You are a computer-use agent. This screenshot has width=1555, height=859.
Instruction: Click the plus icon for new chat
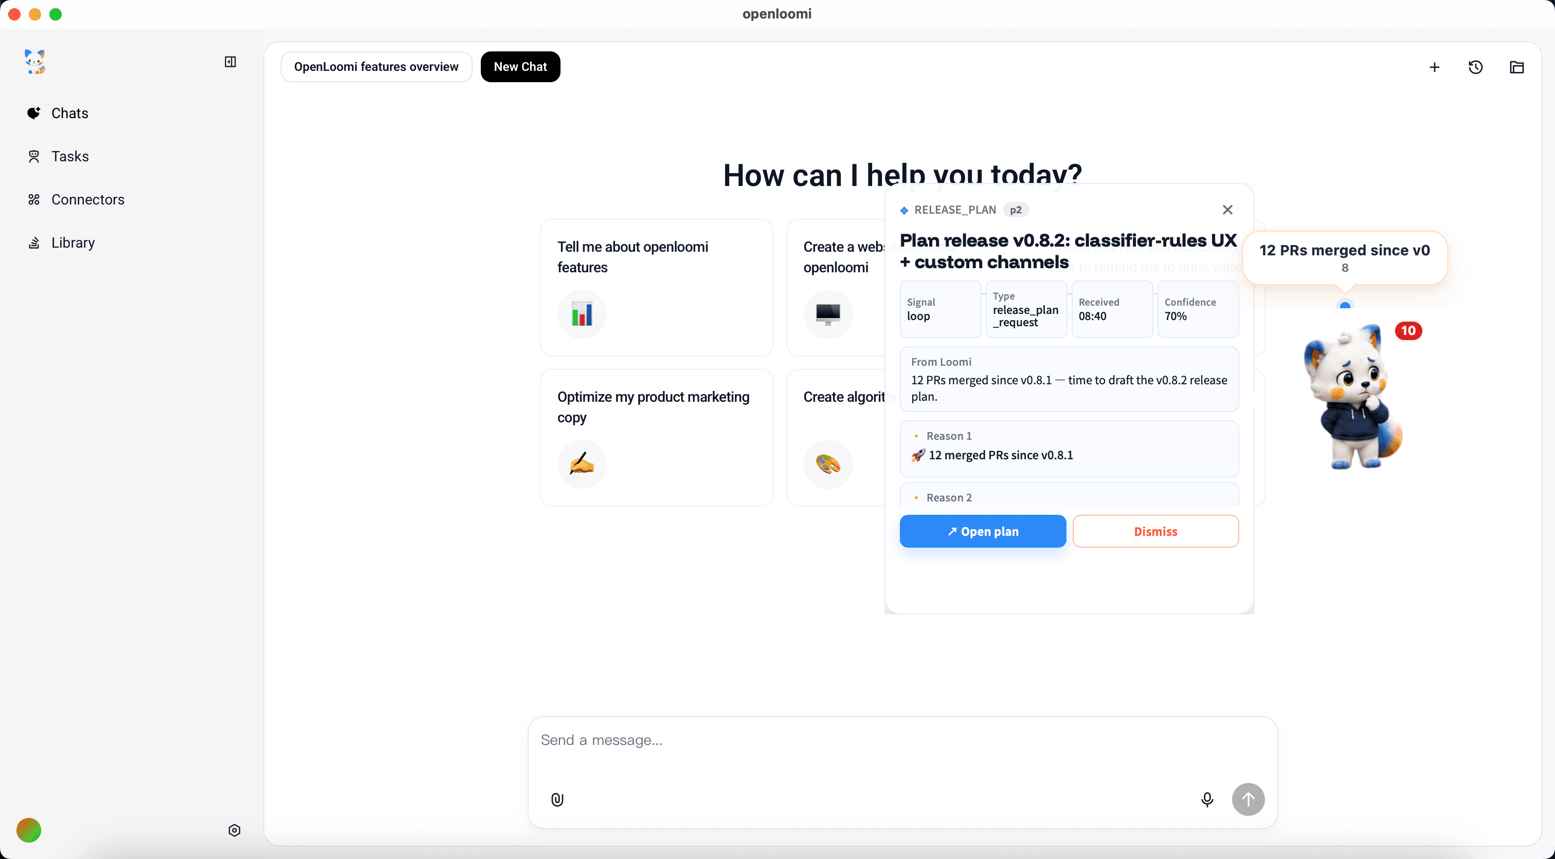click(1434, 68)
